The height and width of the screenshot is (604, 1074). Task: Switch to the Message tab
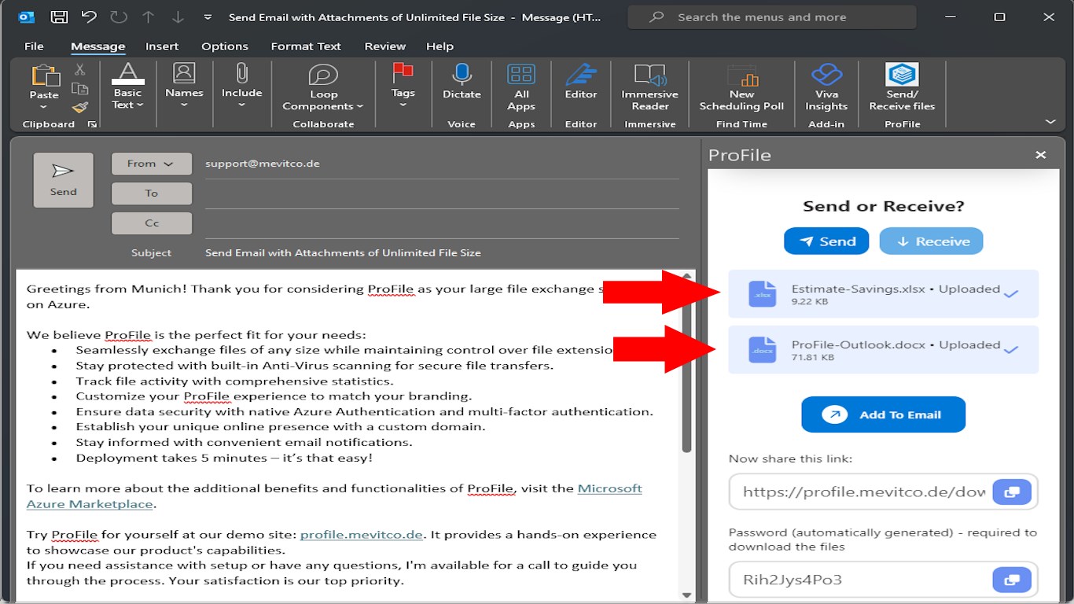pyautogui.click(x=98, y=46)
